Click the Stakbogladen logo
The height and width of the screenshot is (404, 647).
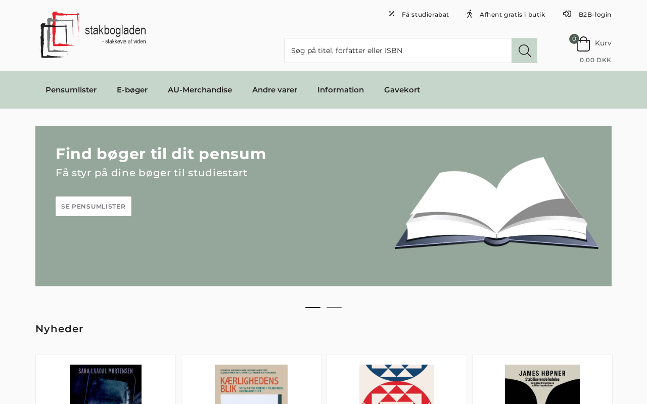(93, 34)
